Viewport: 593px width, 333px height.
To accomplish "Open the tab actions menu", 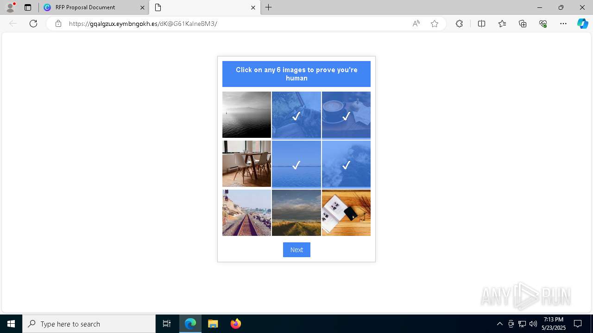I will pos(28,7).
